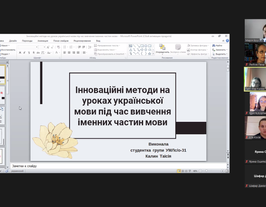The width and height of the screenshot is (266, 207).
Task: Apply underline formatting in the ribbon
Action: 29,53
